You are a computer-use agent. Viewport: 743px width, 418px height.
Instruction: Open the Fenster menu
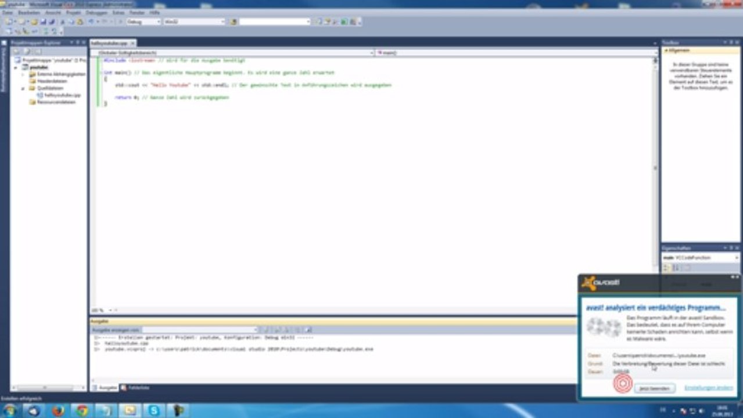click(137, 12)
